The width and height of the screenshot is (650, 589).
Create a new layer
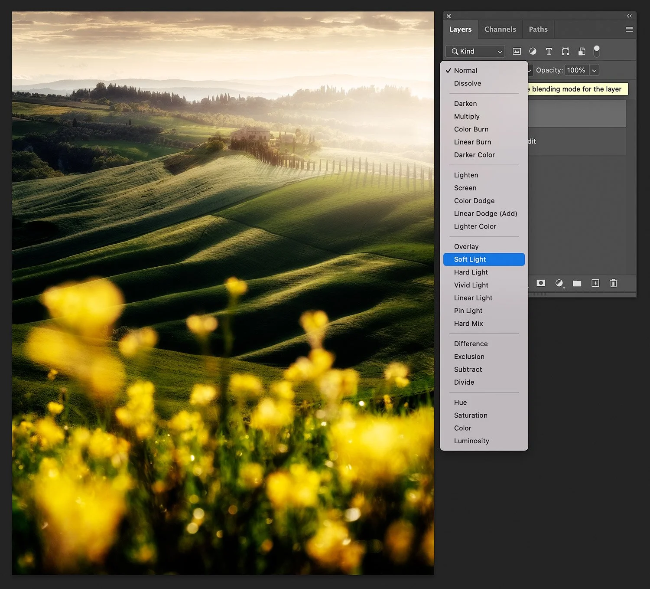tap(595, 283)
